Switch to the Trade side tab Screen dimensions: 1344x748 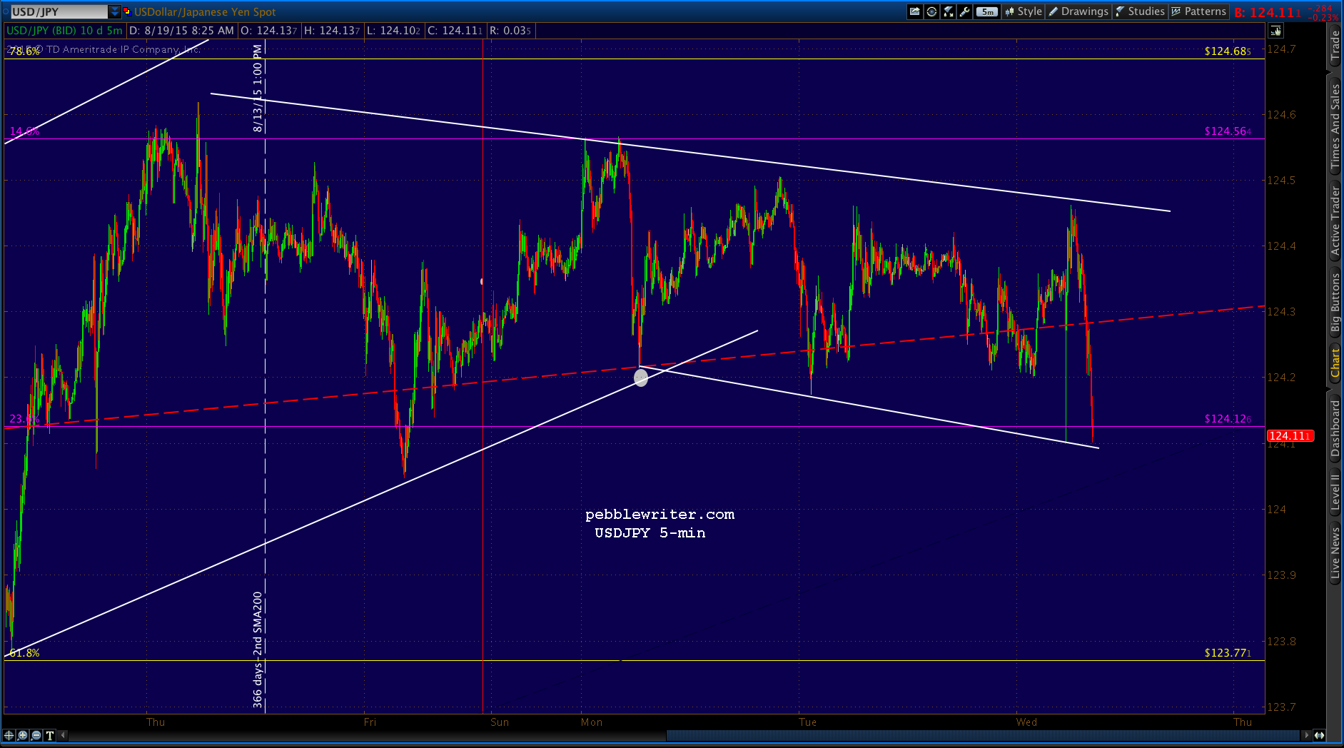(1335, 46)
